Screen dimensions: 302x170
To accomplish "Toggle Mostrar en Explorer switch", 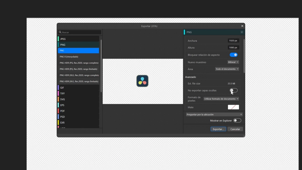I will click(x=237, y=120).
